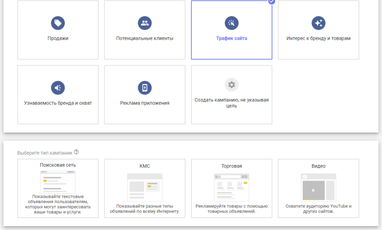This screenshot has width=382, height=230.
Task: Click the Поисковая сеть preview illustration
Action: (x=58, y=181)
